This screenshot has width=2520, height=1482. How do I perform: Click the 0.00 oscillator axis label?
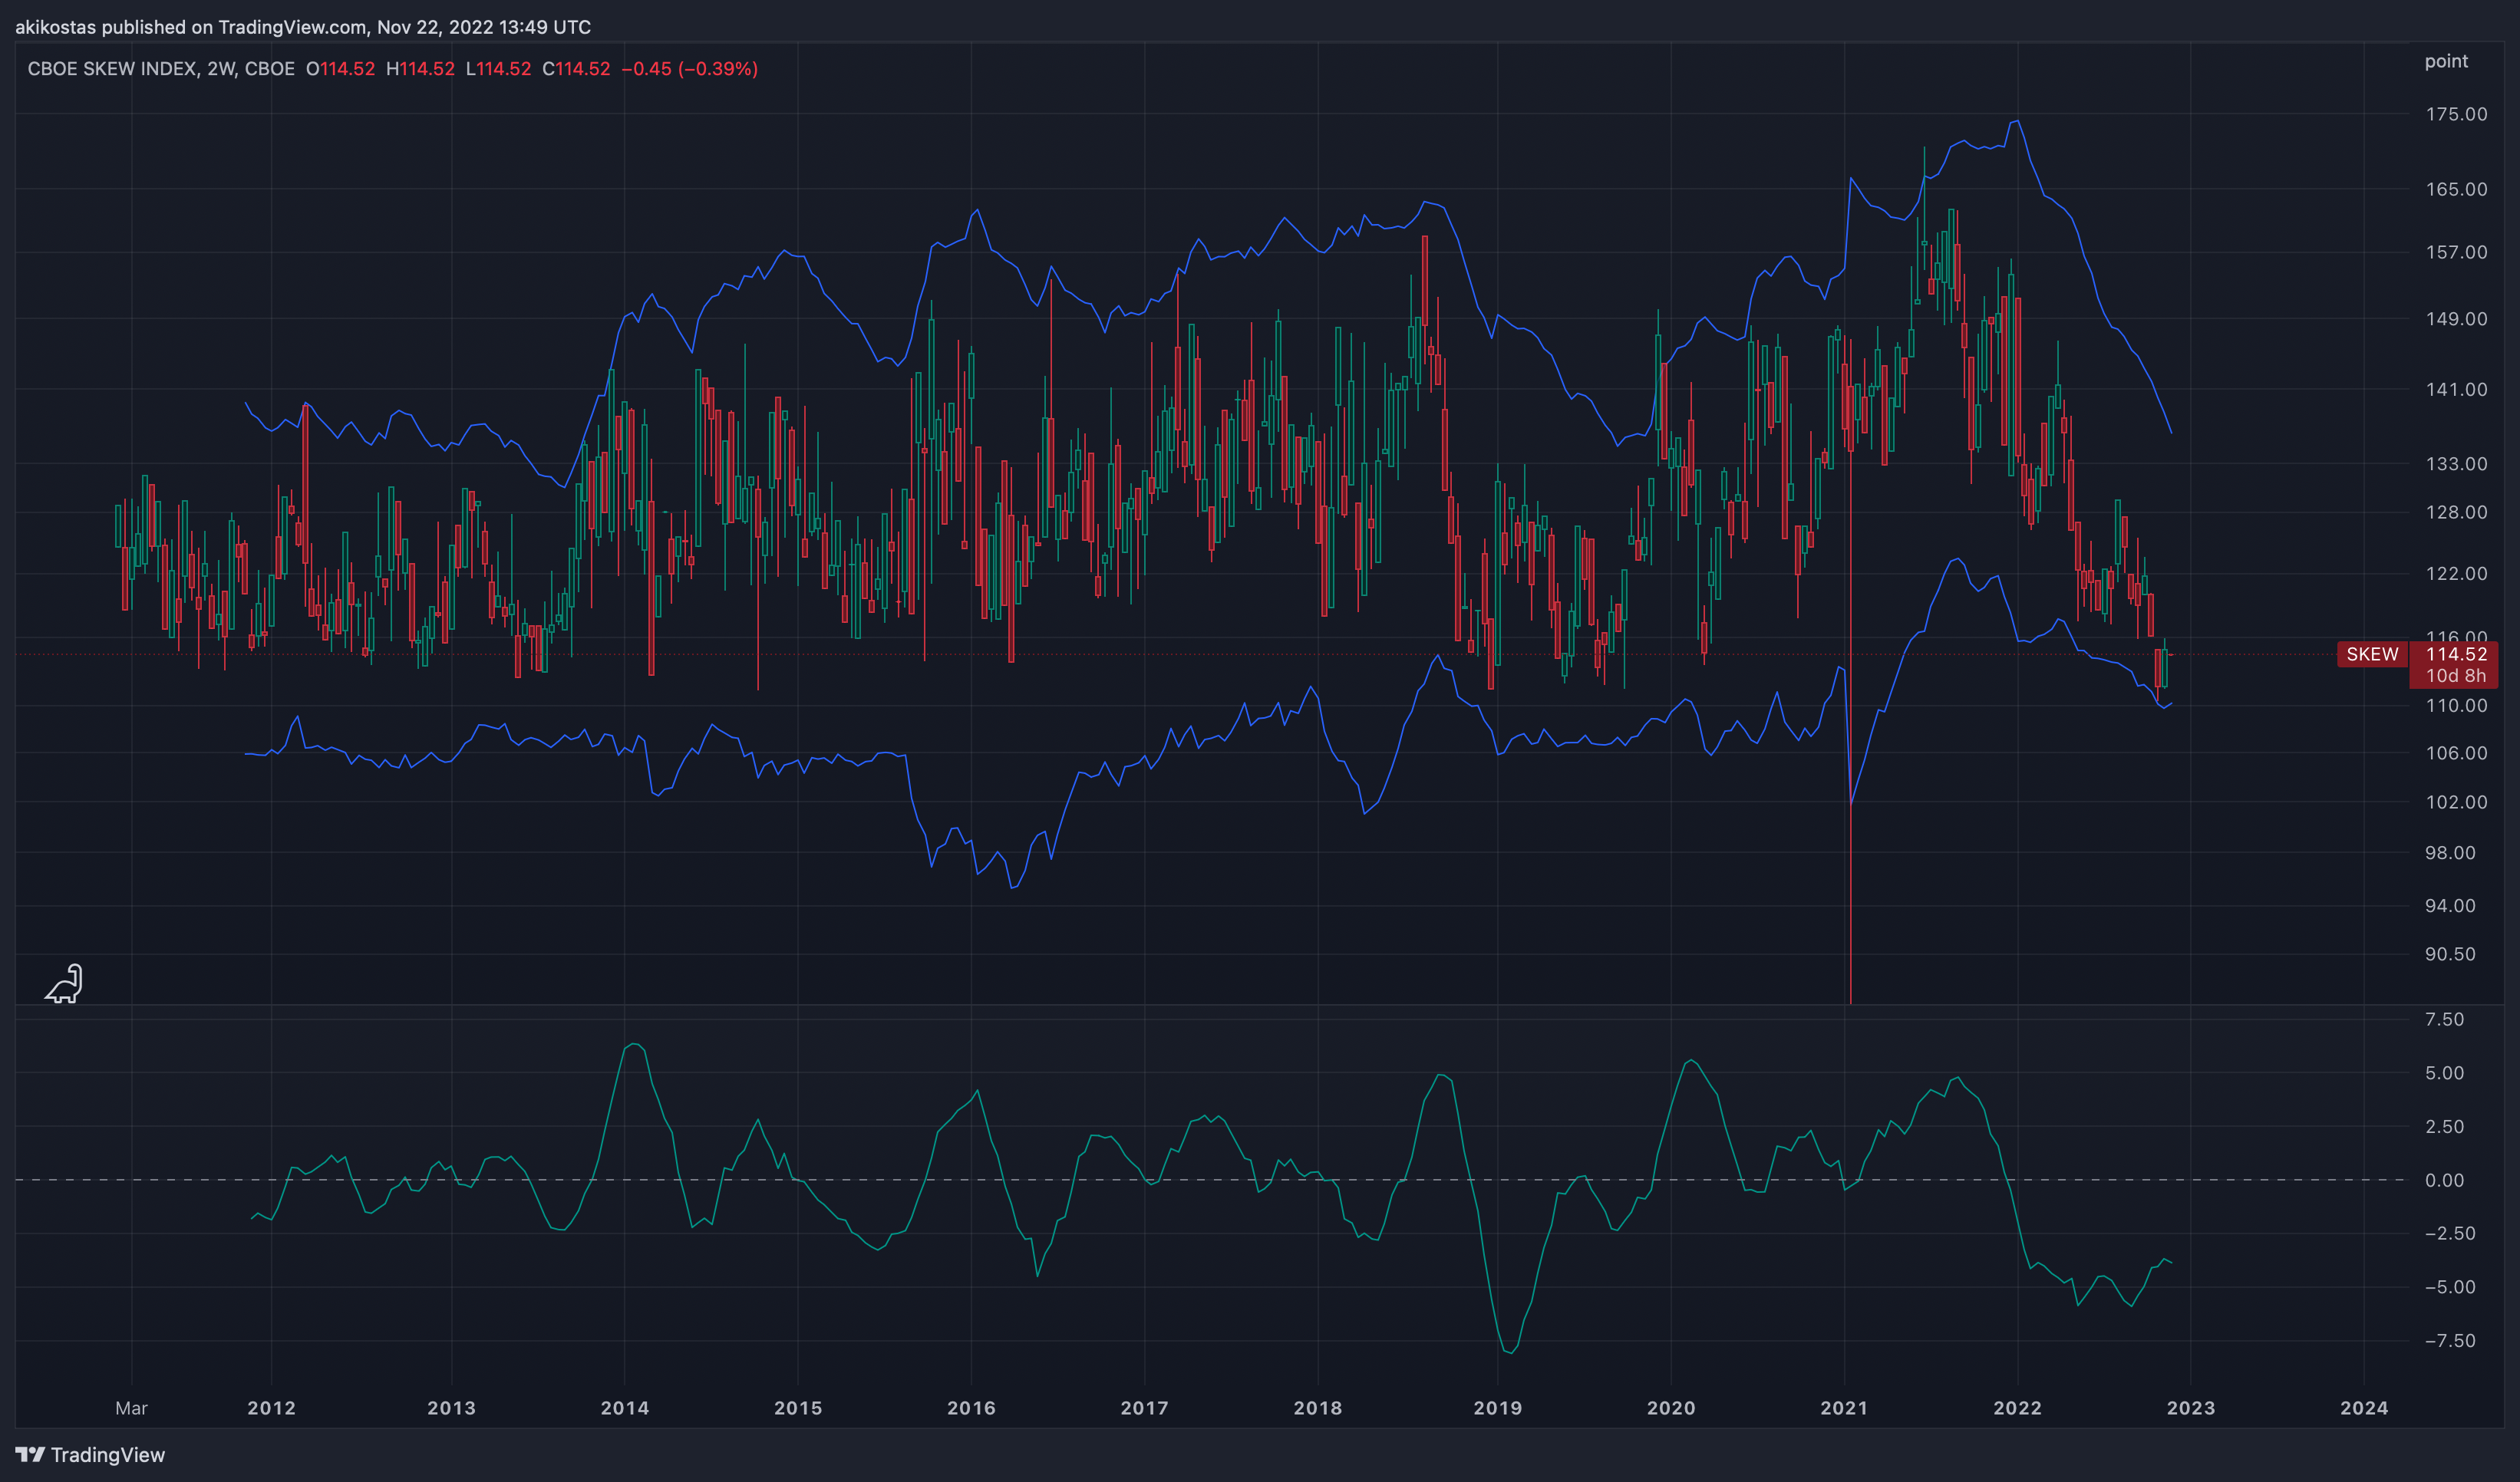(2444, 1181)
